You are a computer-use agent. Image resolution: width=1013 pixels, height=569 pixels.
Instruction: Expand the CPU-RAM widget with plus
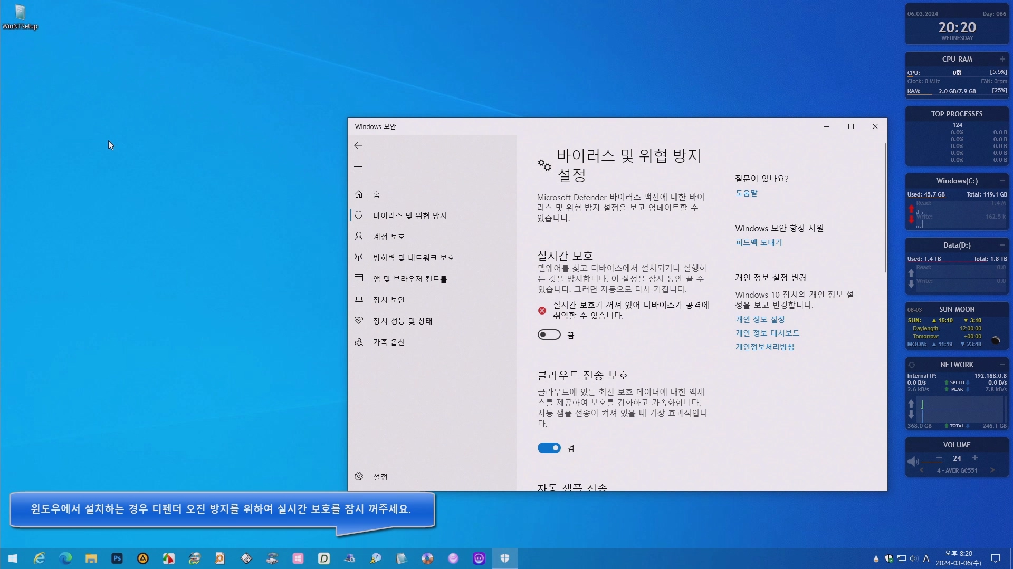[x=1002, y=59]
